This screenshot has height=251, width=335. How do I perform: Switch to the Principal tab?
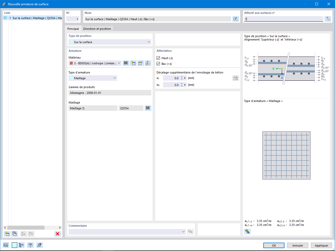[x=73, y=29]
